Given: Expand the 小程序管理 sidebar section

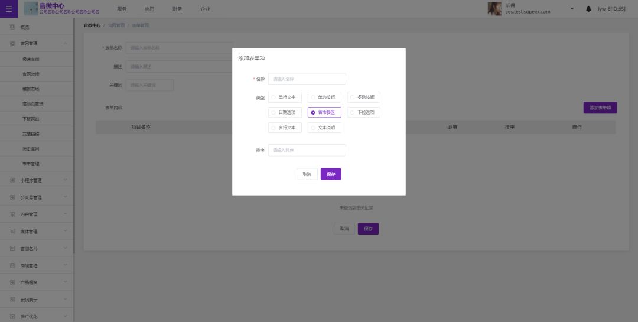Looking at the screenshot, I should pos(66,180).
